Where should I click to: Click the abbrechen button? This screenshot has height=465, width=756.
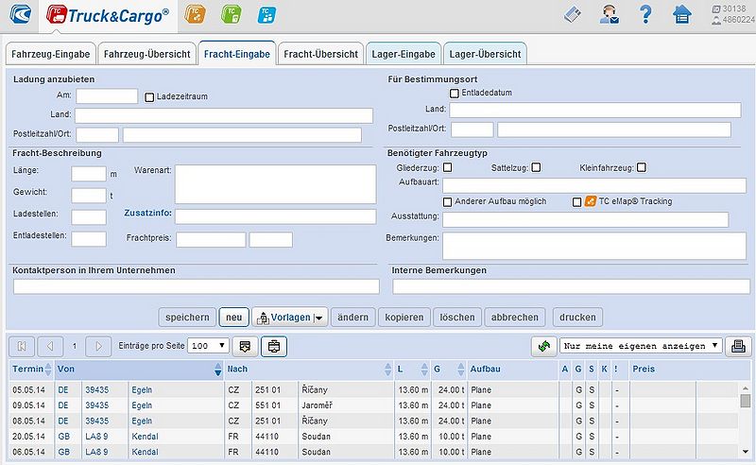(515, 318)
